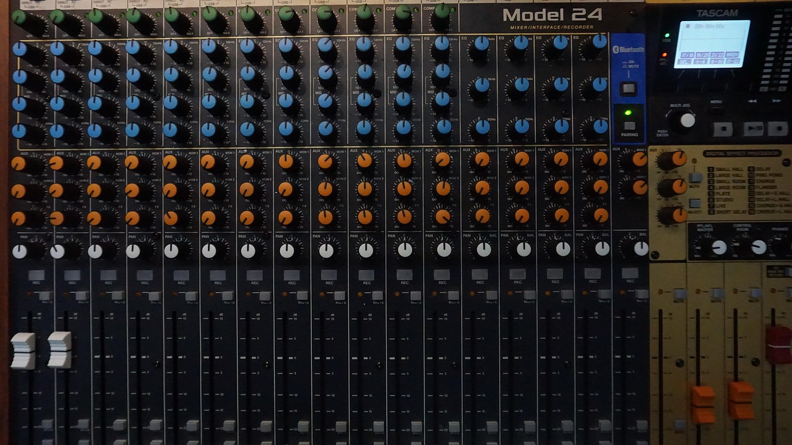The height and width of the screenshot is (445, 792).
Task: Click the channel 2 white fader cap
Action: pos(59,350)
